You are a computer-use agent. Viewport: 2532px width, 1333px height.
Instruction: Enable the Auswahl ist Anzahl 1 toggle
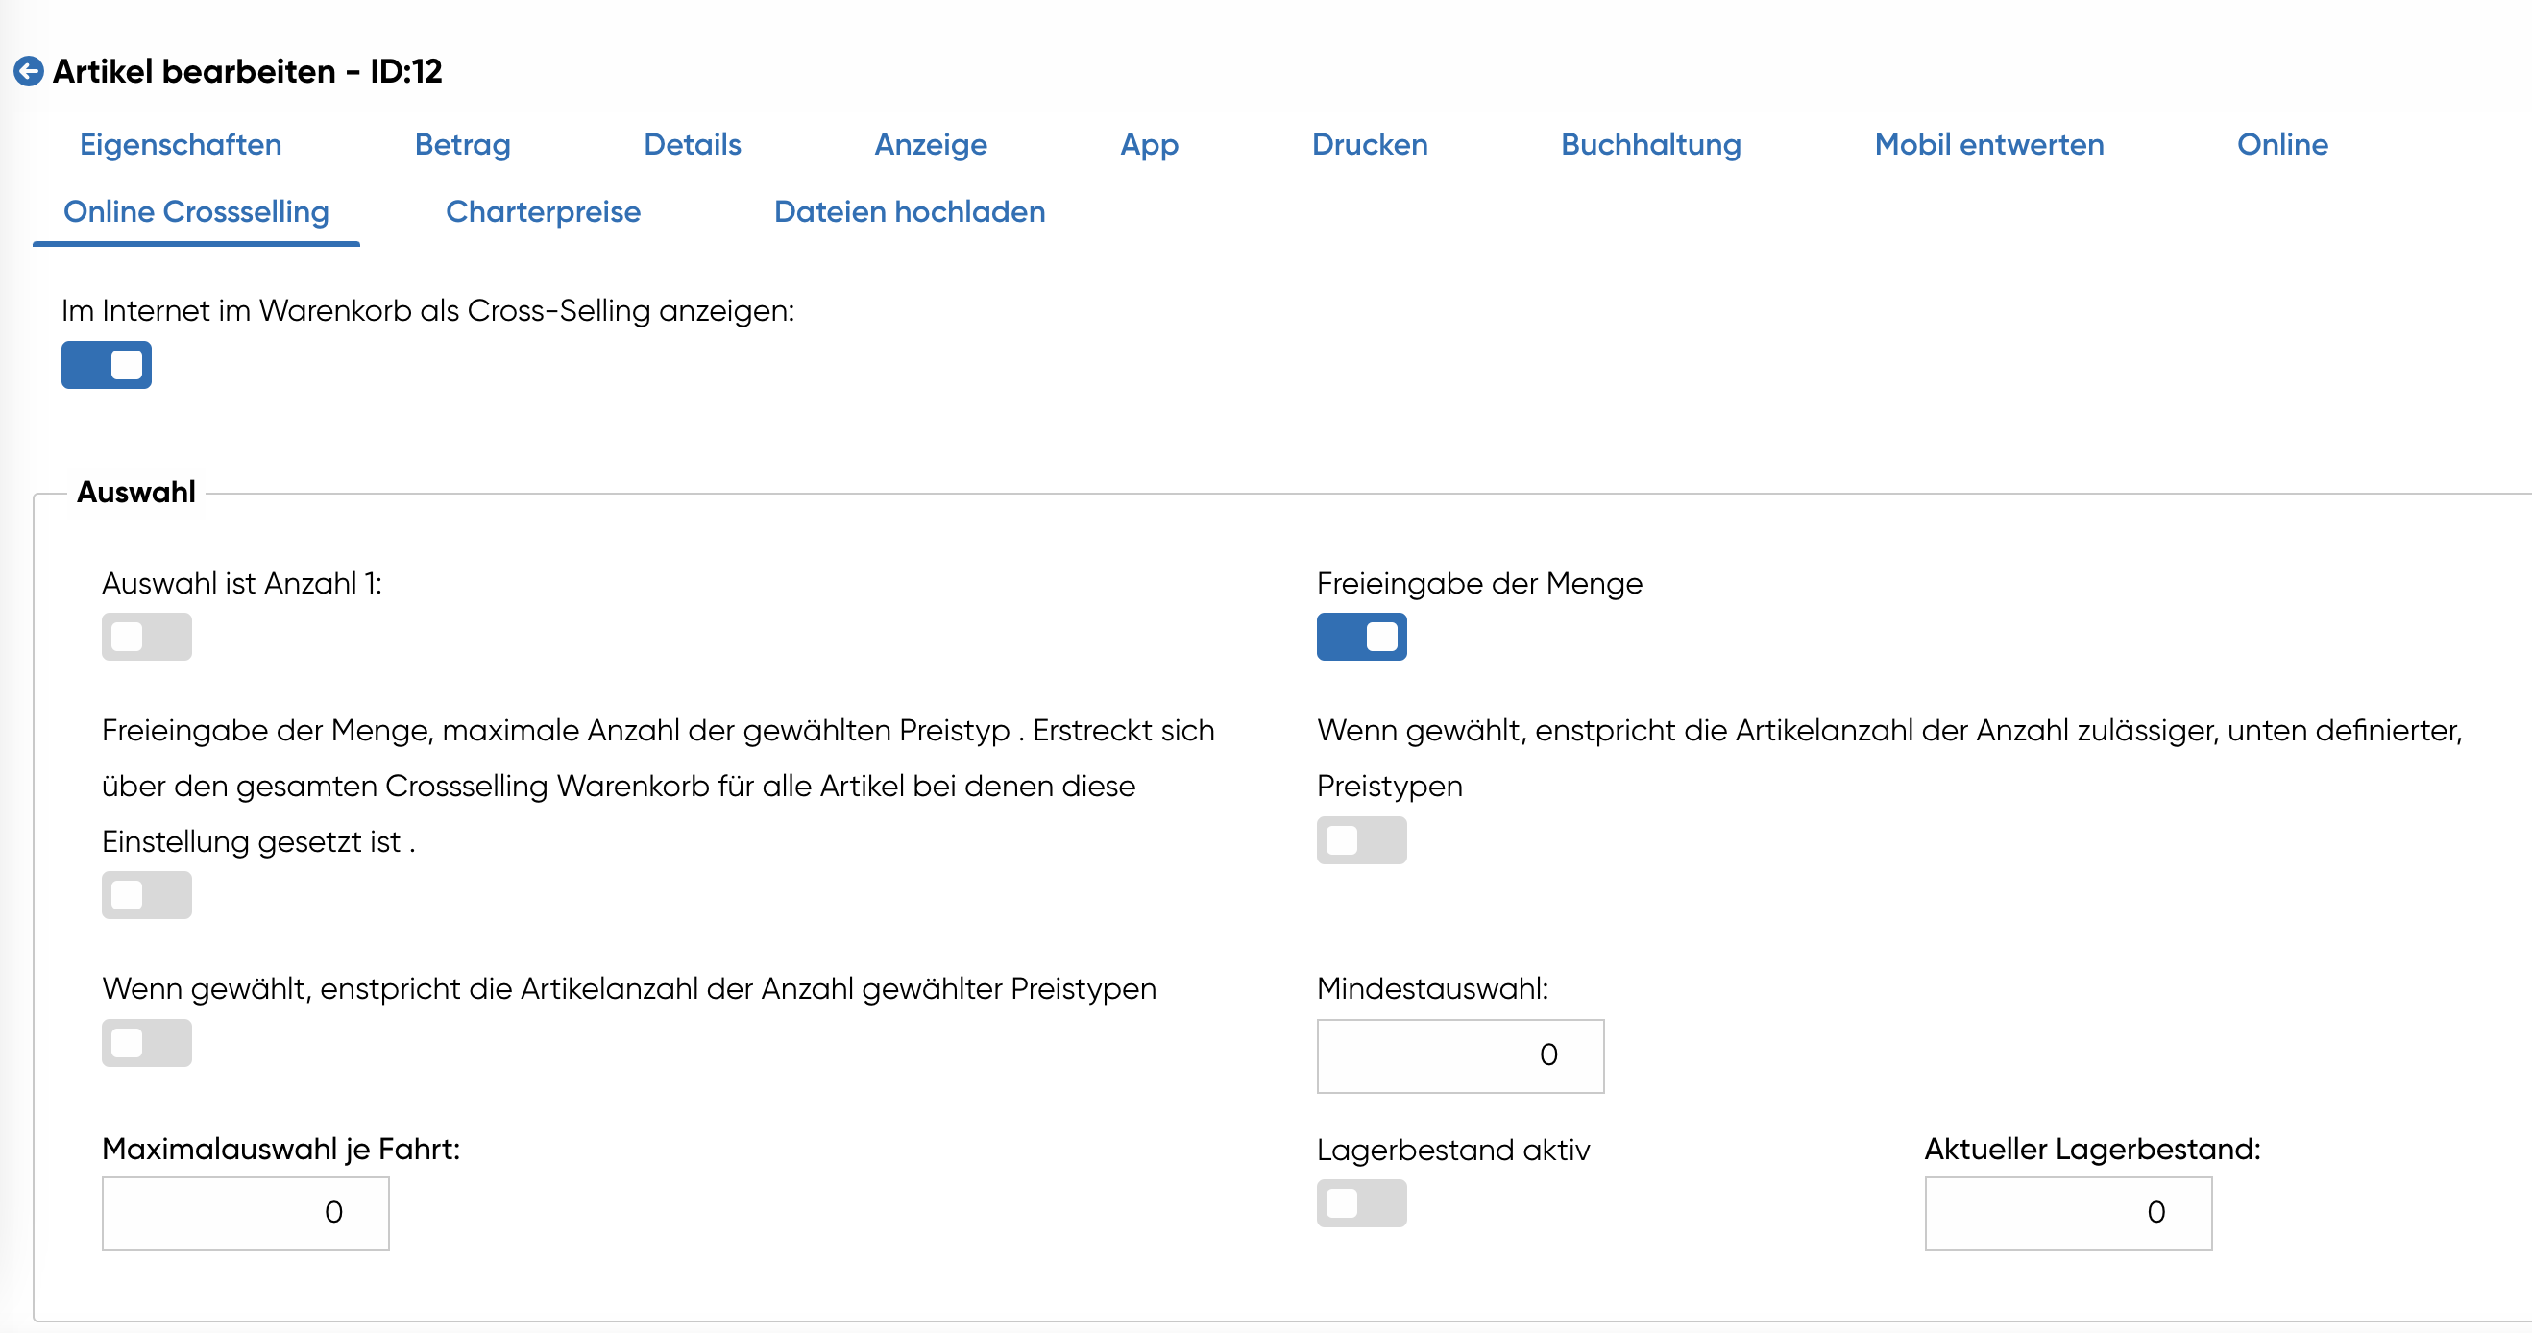click(146, 637)
